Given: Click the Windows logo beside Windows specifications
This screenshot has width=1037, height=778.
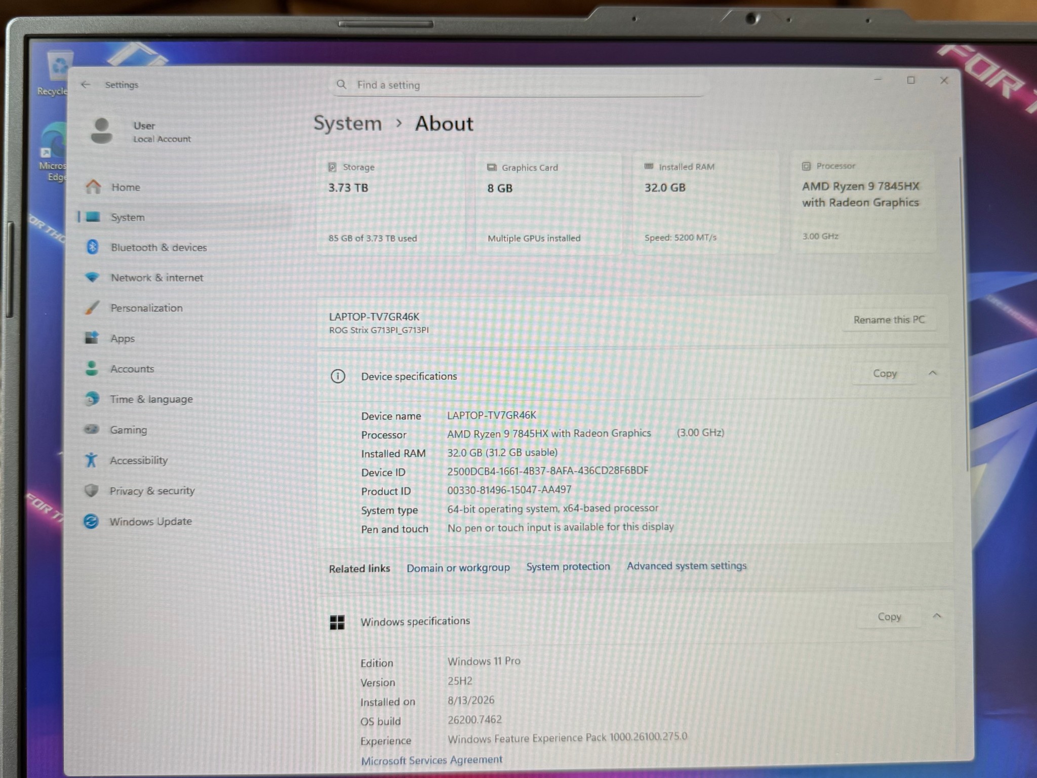Looking at the screenshot, I should 337,622.
